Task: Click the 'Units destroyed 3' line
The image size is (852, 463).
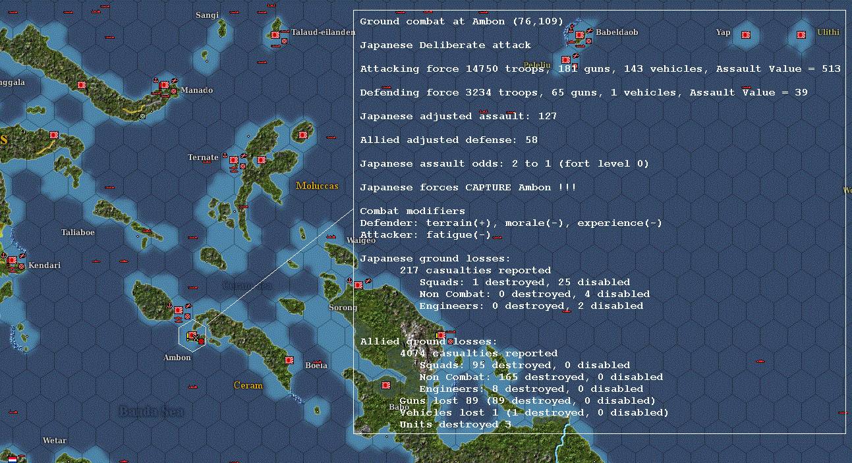Action: pyautogui.click(x=455, y=425)
